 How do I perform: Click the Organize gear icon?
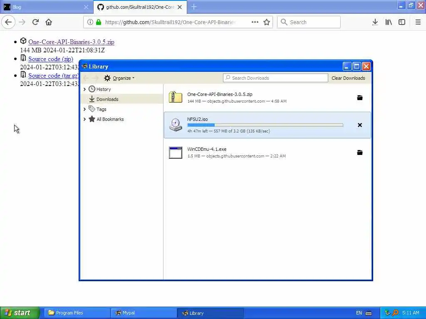click(107, 78)
